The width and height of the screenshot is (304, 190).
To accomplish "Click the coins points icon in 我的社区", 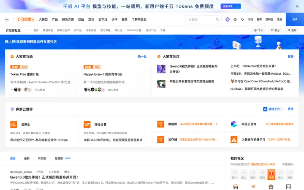I will coord(236,187).
